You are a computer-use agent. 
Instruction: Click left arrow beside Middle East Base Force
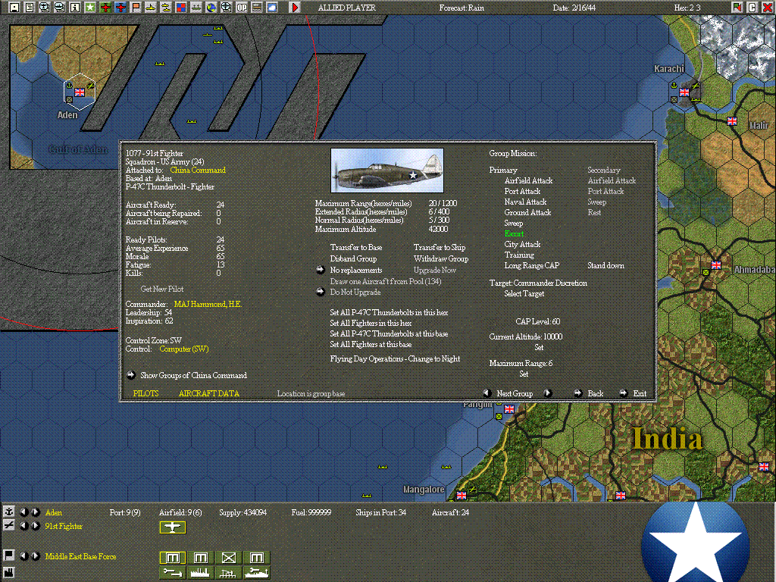point(23,556)
